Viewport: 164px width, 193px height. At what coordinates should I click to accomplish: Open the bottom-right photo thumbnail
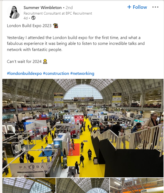136,185
